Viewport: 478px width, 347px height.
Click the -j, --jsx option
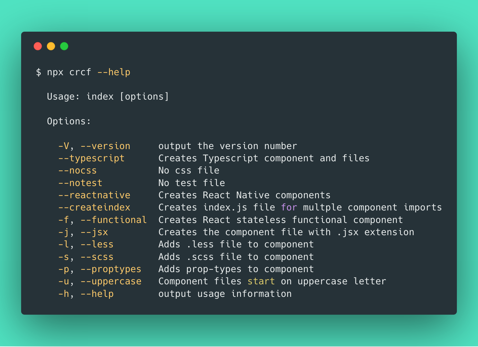coord(83,232)
